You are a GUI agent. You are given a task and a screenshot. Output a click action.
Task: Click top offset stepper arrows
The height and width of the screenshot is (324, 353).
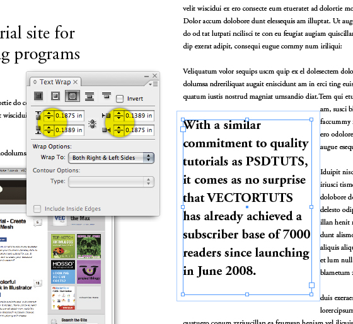49,116
